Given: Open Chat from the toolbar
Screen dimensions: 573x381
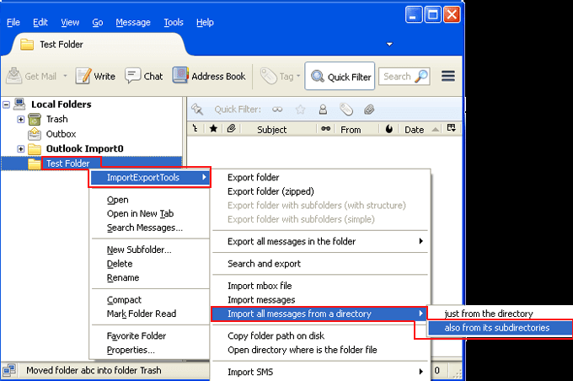Looking at the screenshot, I should point(144,76).
